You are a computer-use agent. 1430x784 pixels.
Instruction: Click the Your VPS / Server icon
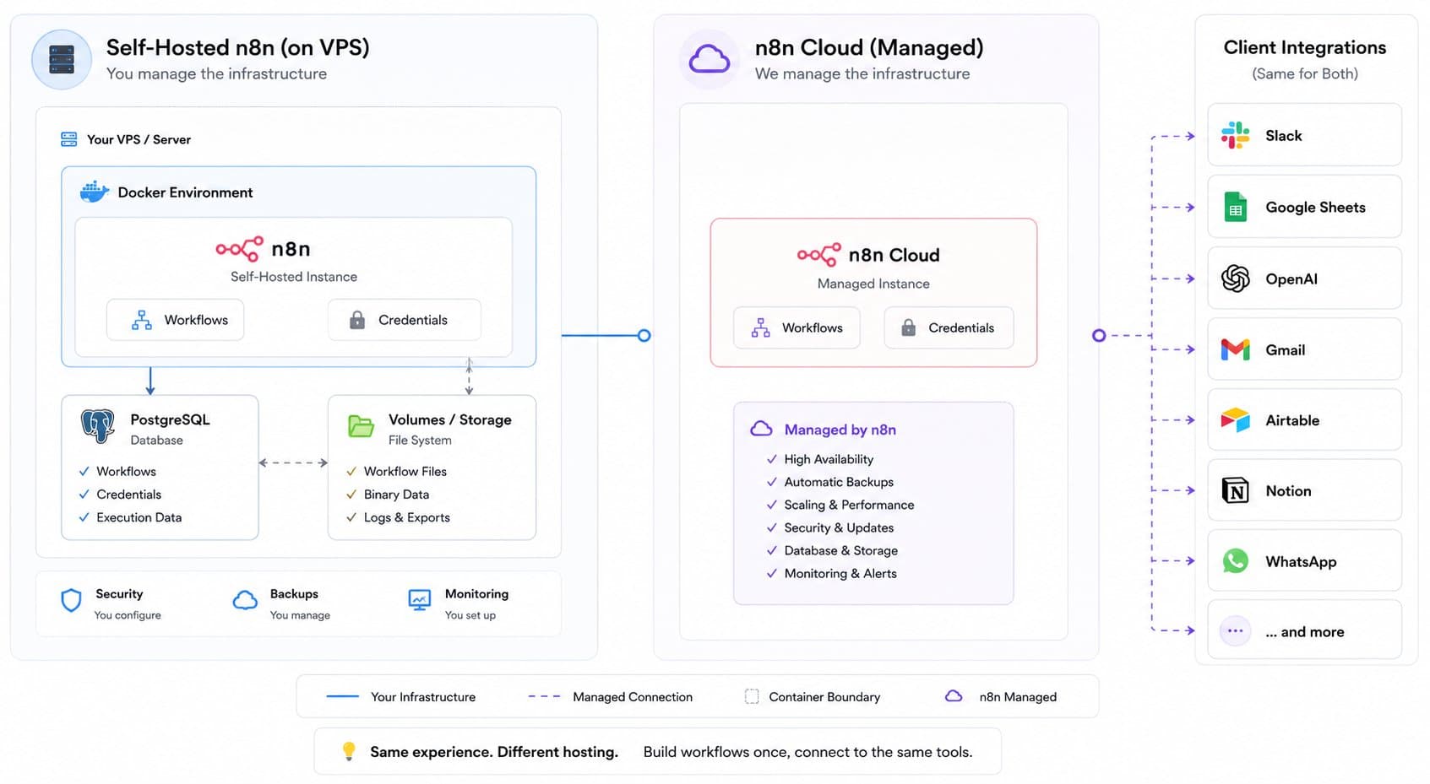(69, 139)
